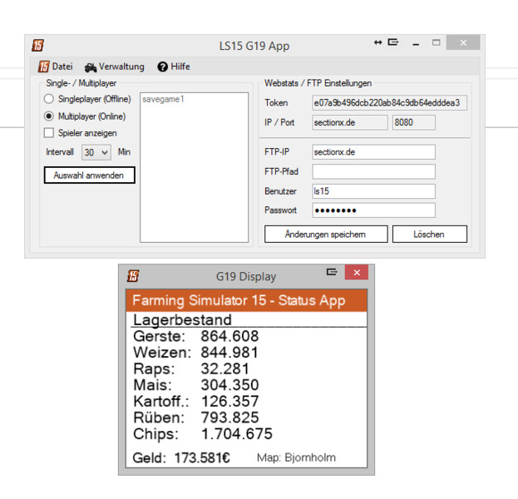Click the FTP-IP input field
The height and width of the screenshot is (499, 518).
tap(373, 152)
